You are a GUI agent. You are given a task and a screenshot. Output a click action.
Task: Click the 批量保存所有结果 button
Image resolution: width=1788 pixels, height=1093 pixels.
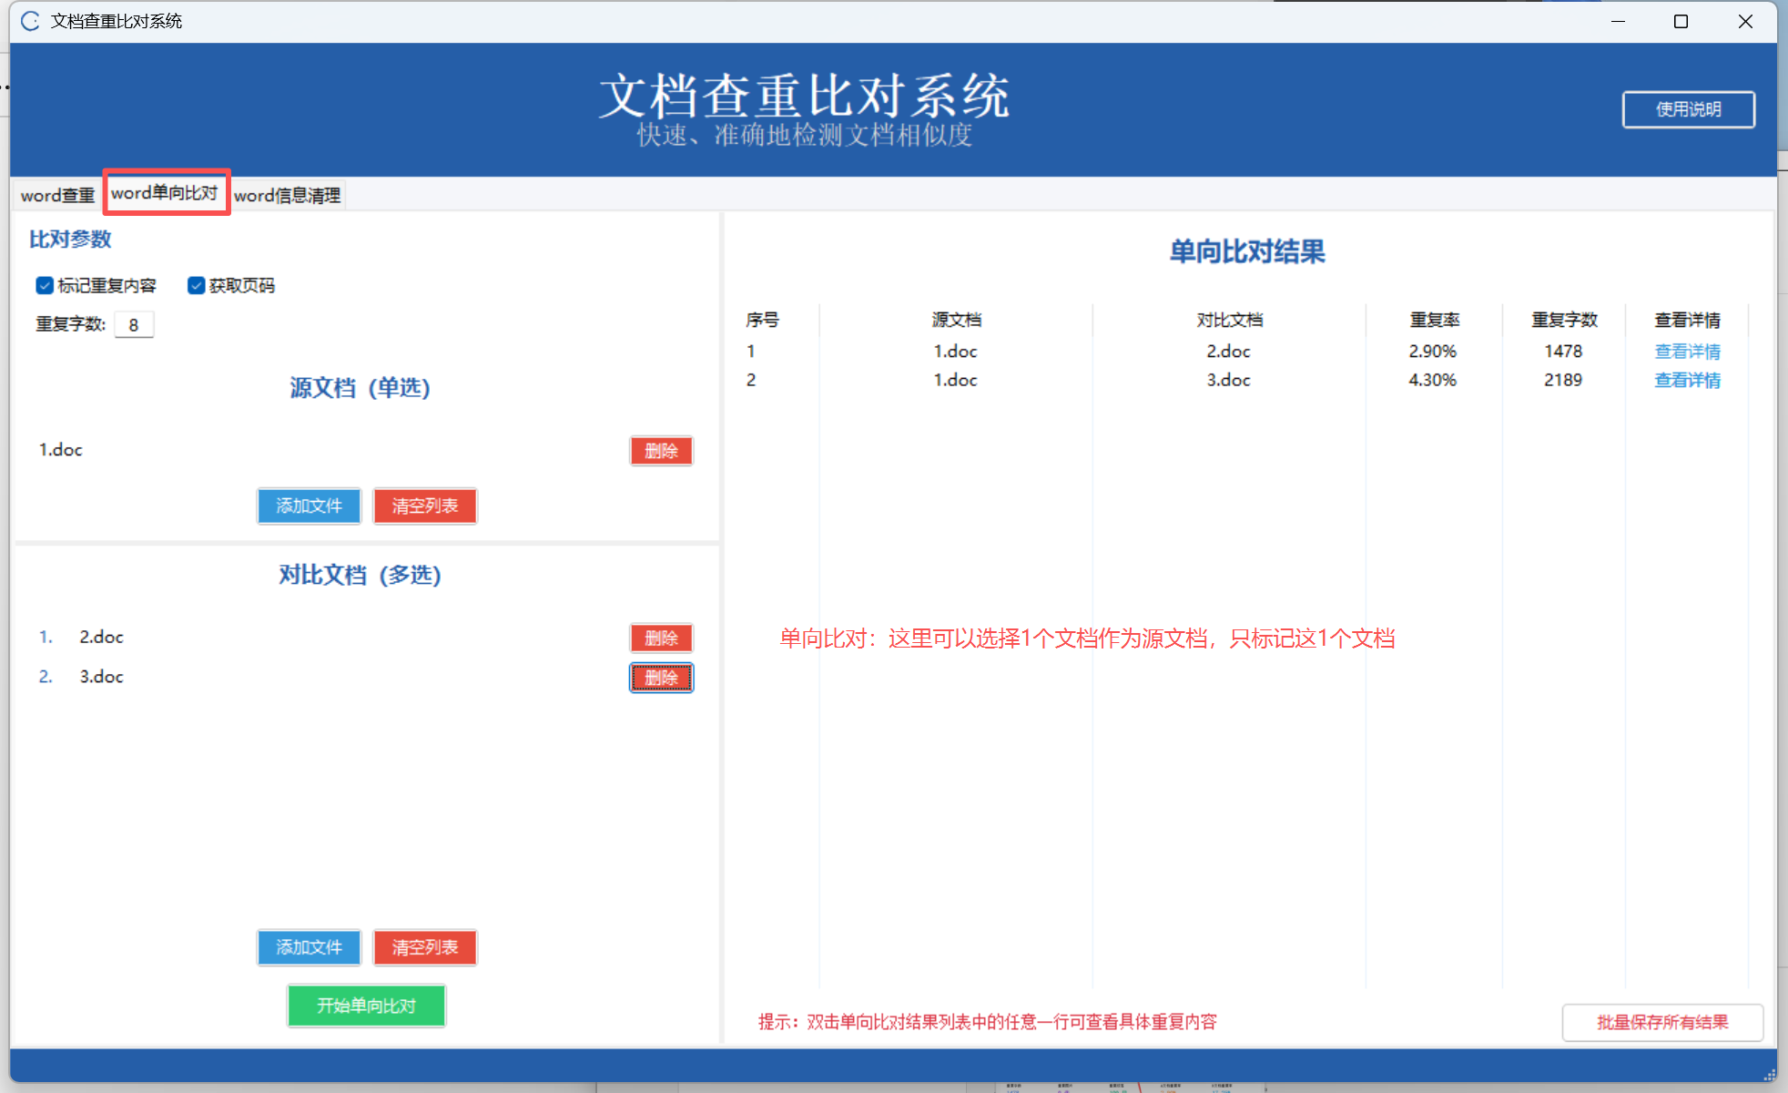pos(1661,1022)
